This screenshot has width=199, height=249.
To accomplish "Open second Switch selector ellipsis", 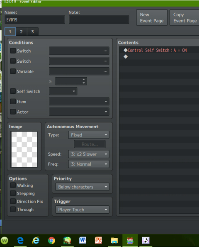I will point(105,61).
